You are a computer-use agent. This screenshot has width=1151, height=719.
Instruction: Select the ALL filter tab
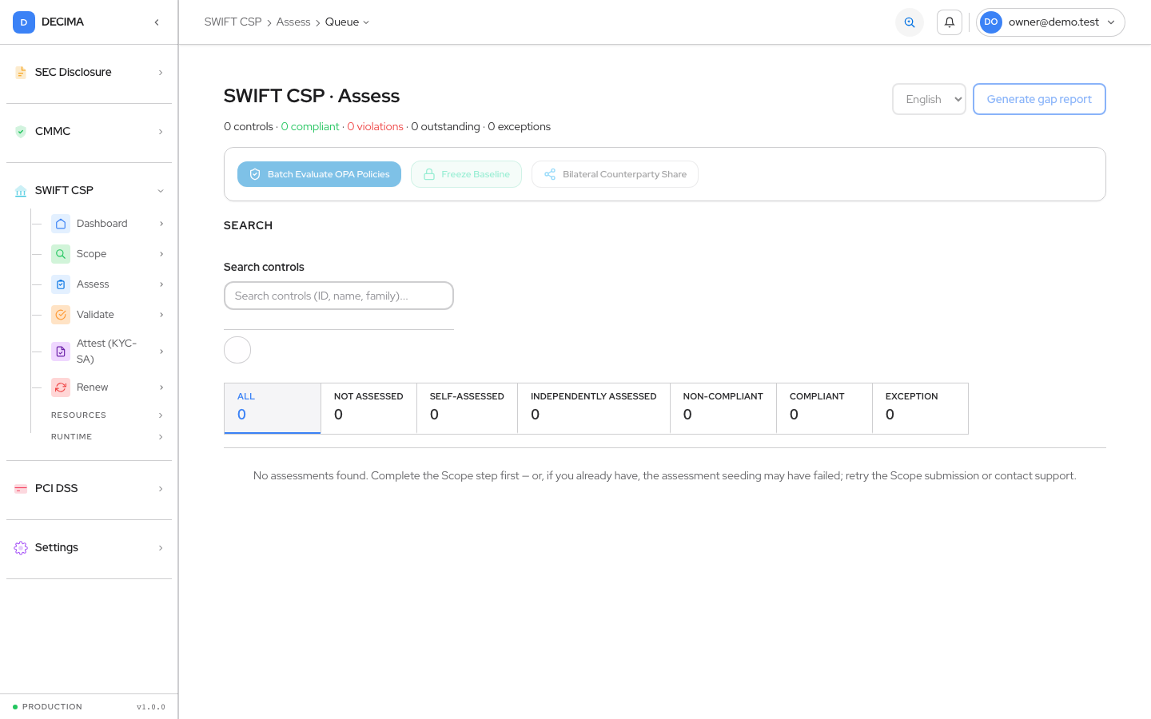(x=273, y=408)
